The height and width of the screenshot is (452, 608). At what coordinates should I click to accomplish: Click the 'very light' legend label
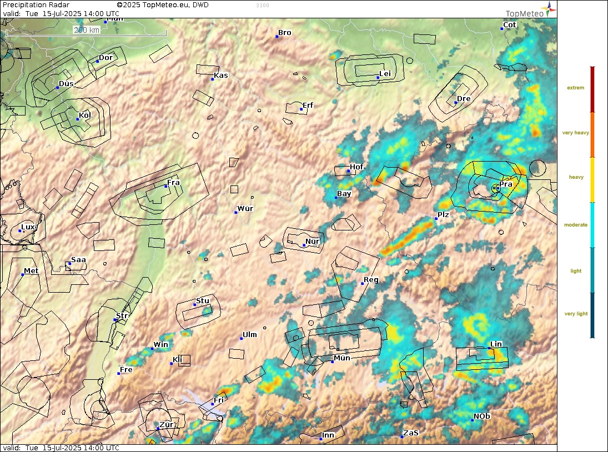[576, 313]
